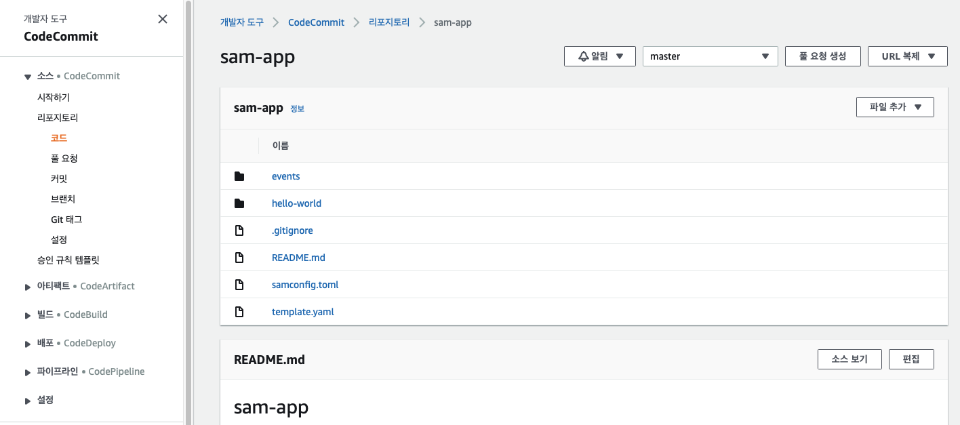Open 풀 요청 in the sidebar
The image size is (960, 425).
click(x=64, y=158)
